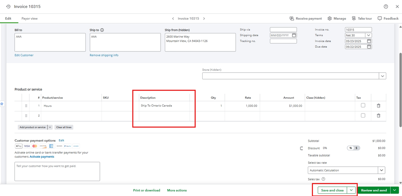This screenshot has width=402, height=196.
Task: Click the Receive payment icon
Action: (x=292, y=19)
